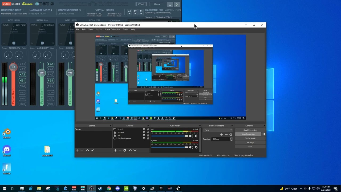Open system audio channel settings gear
Image resolution: width=341 pixels, height=192 pixels.
click(x=196, y=147)
